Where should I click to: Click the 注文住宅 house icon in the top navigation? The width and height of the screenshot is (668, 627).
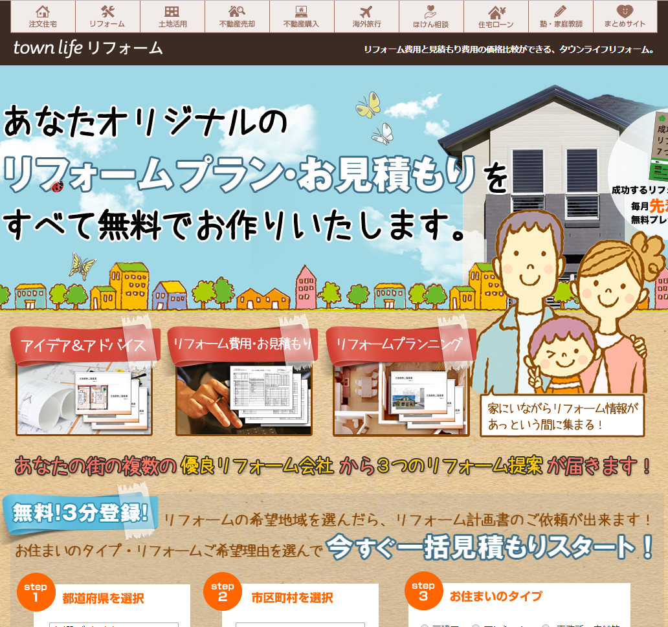[42, 16]
